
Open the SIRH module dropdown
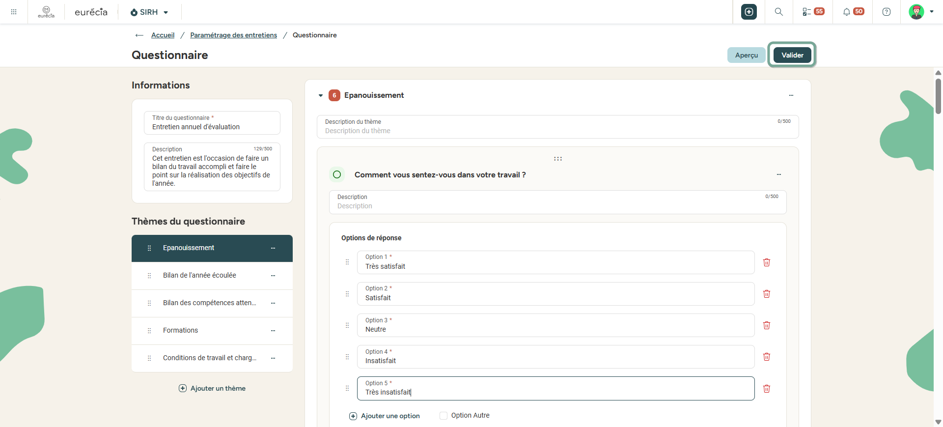(149, 12)
